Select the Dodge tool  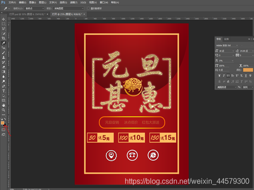tap(3, 81)
